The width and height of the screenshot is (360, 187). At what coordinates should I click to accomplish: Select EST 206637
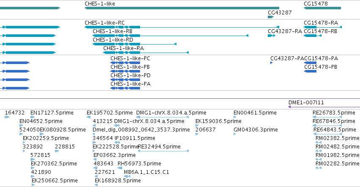pyautogui.click(x=197, y=134)
